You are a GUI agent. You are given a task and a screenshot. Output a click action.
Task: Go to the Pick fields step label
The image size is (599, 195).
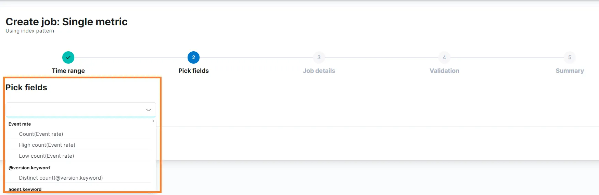point(193,71)
